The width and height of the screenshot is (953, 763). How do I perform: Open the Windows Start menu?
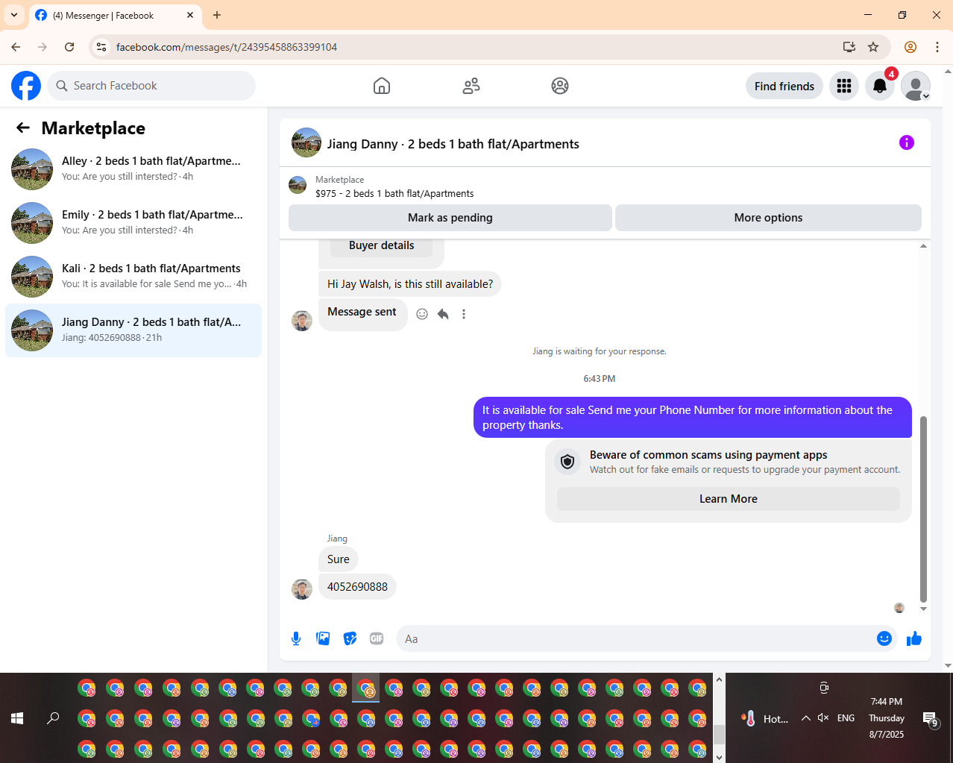17,718
